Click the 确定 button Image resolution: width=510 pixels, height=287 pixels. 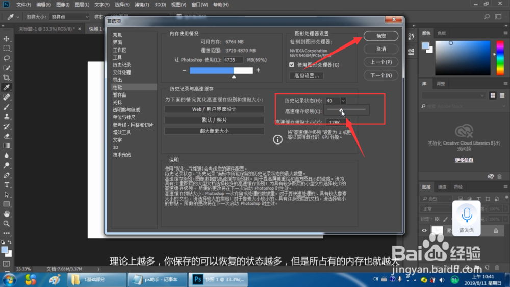pos(381,36)
